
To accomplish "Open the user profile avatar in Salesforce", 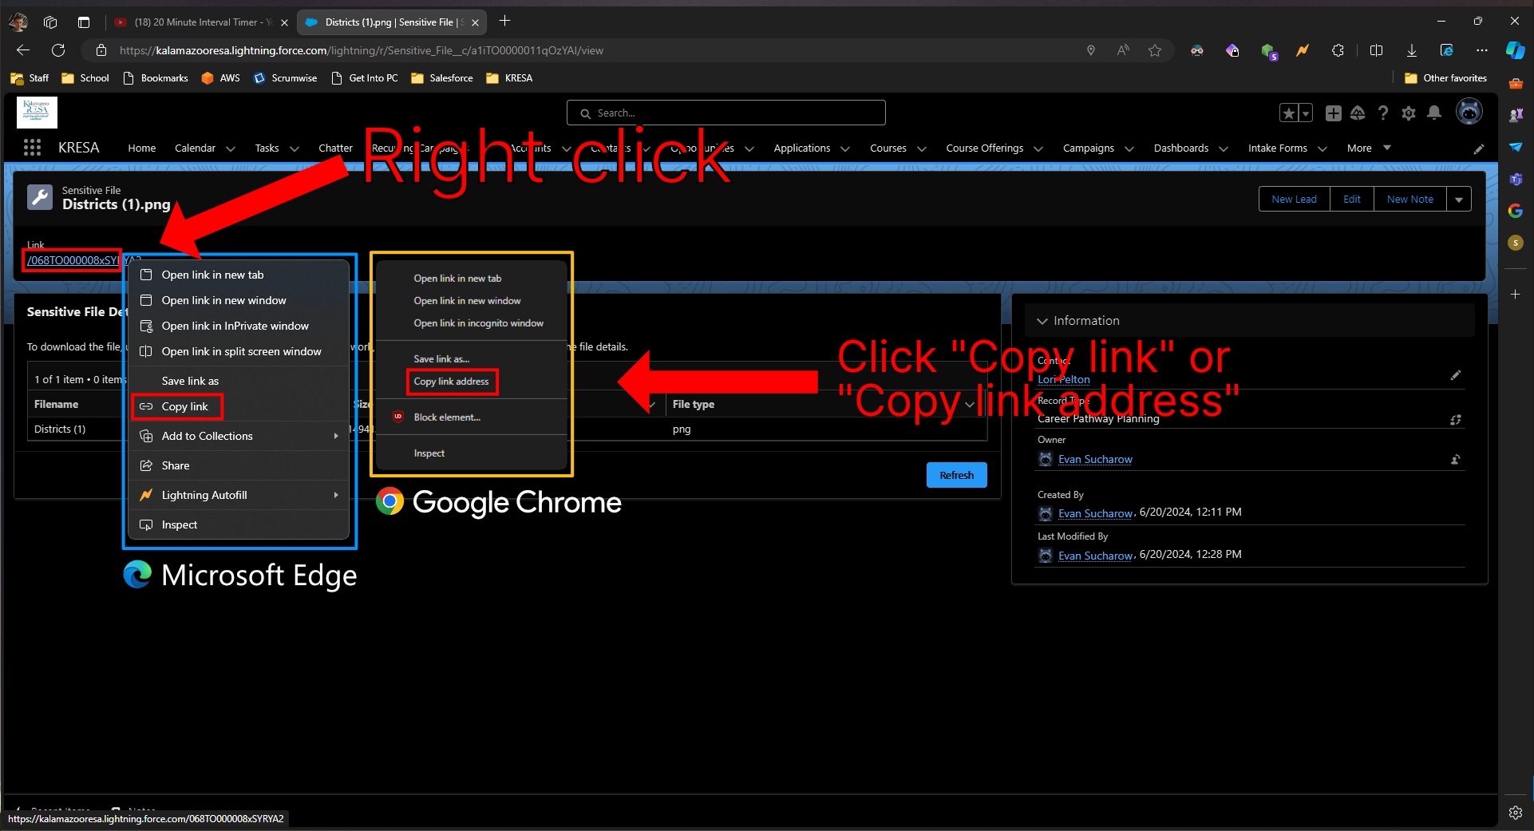I will point(1469,112).
